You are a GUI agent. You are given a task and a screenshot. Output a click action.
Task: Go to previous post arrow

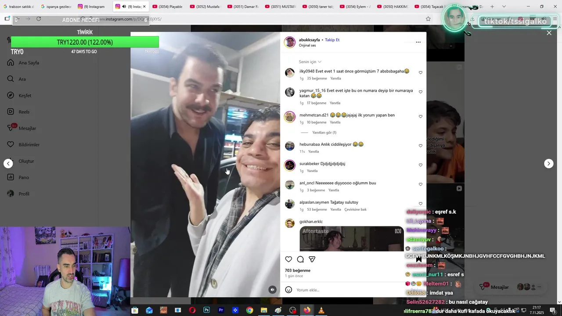8,163
